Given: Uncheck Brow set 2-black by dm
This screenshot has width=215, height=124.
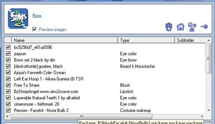Looking at the screenshot, I should click(8, 60).
